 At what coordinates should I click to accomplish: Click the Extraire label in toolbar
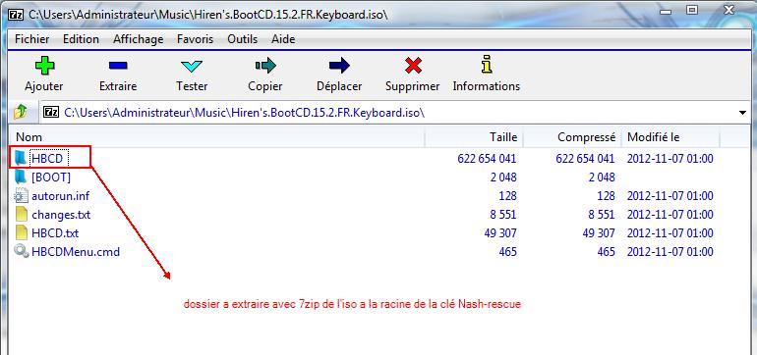(118, 86)
